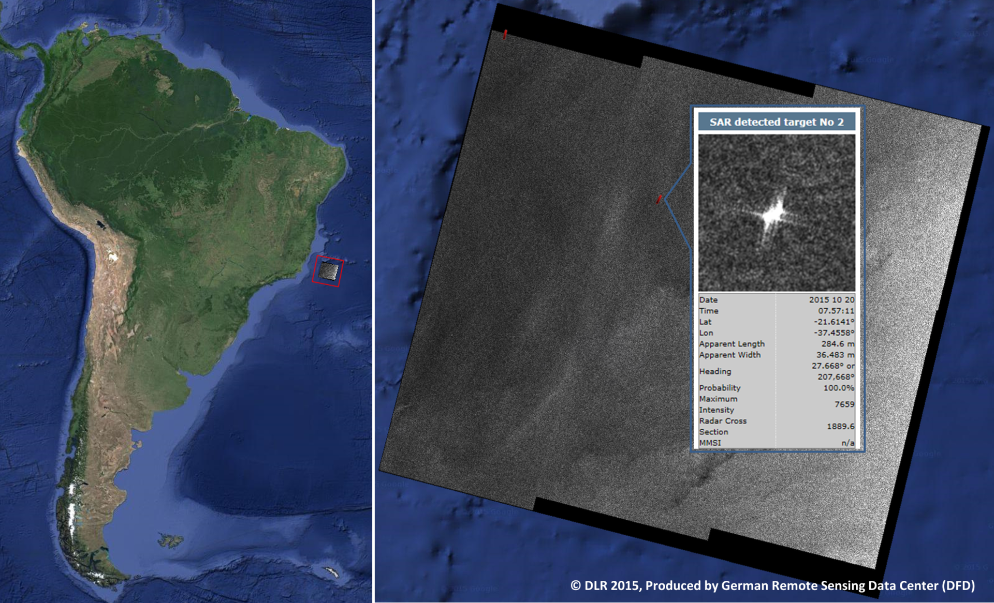The height and width of the screenshot is (603, 994).
Task: Click the 'SAR detected target No 2' title bar
Action: 776,122
